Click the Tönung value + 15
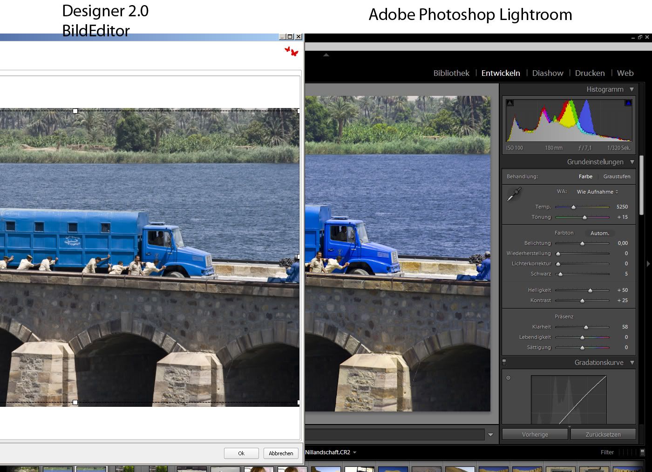This screenshot has width=652, height=472. point(623,217)
